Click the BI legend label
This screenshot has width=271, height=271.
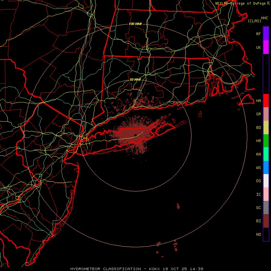[258, 221]
